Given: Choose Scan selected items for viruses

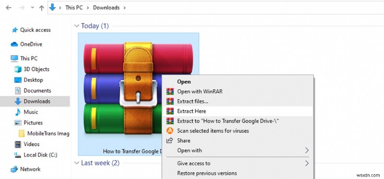Looking at the screenshot, I should tap(213, 131).
